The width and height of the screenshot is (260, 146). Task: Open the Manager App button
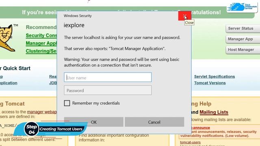tap(243, 39)
